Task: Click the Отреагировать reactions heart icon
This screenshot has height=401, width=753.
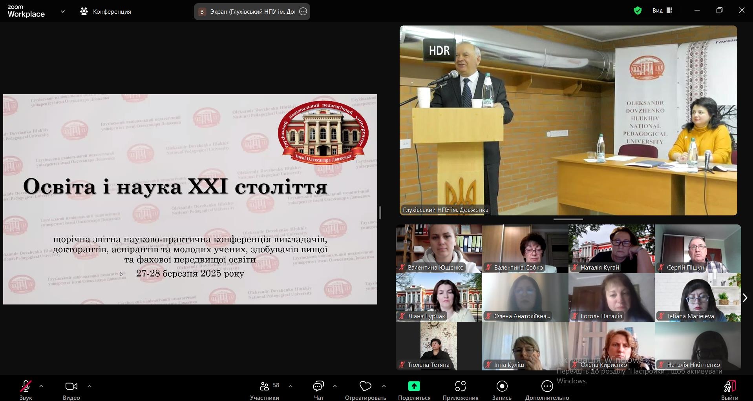Action: coord(365,387)
